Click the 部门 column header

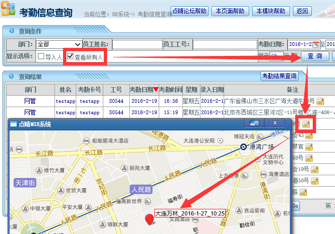[x=30, y=90]
